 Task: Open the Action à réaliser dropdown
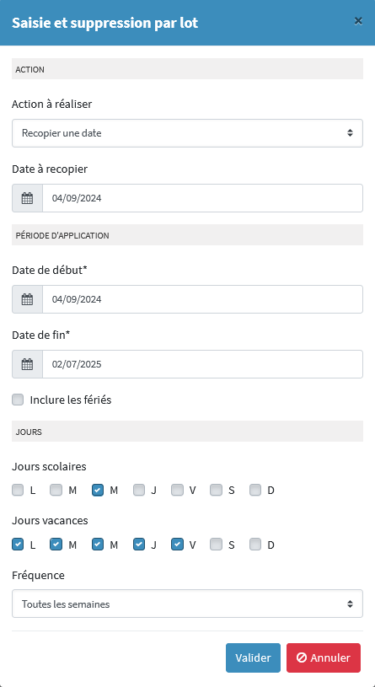point(187,133)
